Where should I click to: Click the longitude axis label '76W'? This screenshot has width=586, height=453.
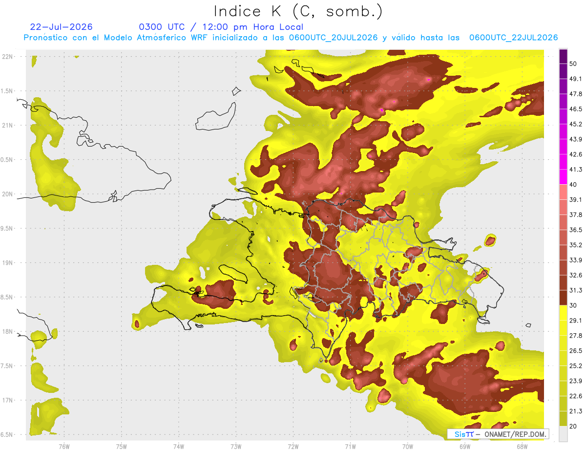point(64,446)
